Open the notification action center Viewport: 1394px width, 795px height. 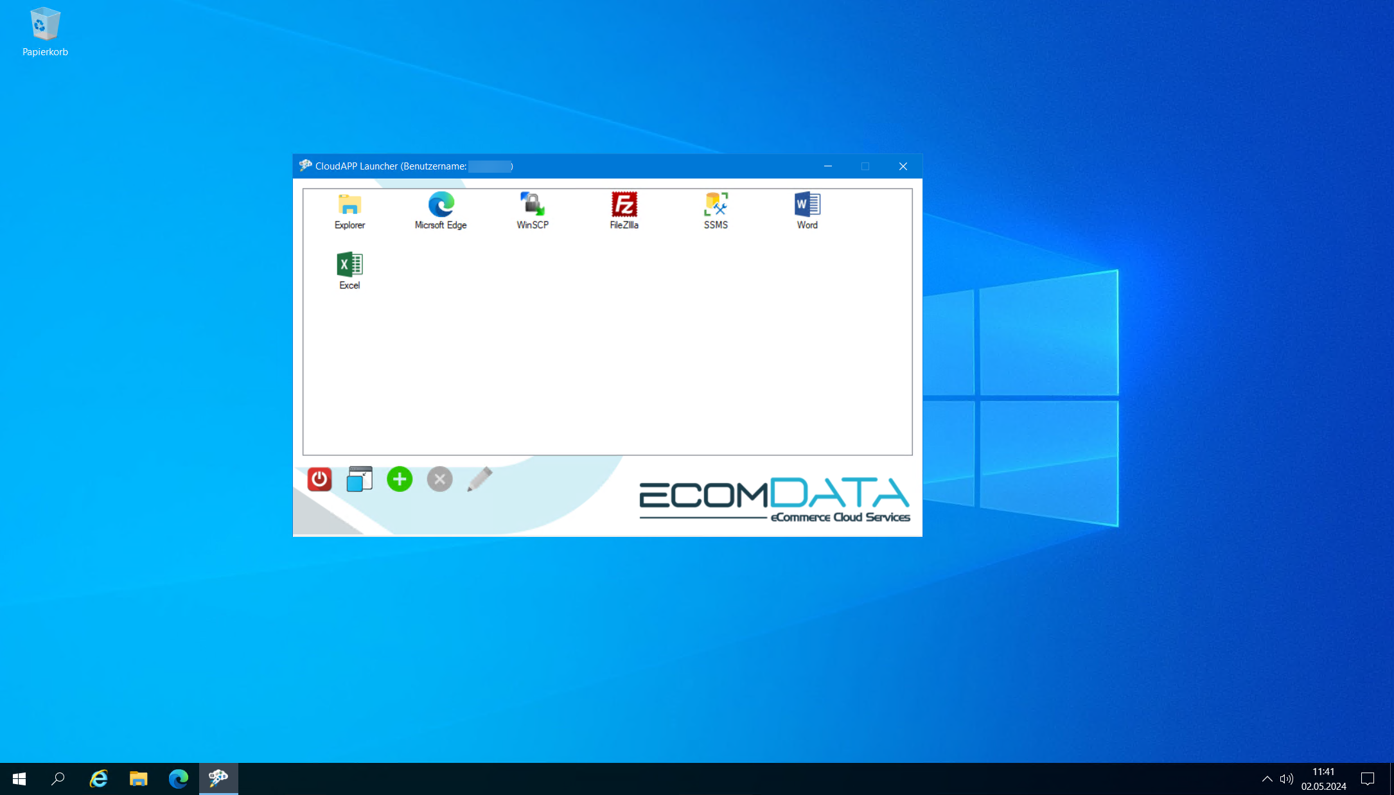point(1368,779)
